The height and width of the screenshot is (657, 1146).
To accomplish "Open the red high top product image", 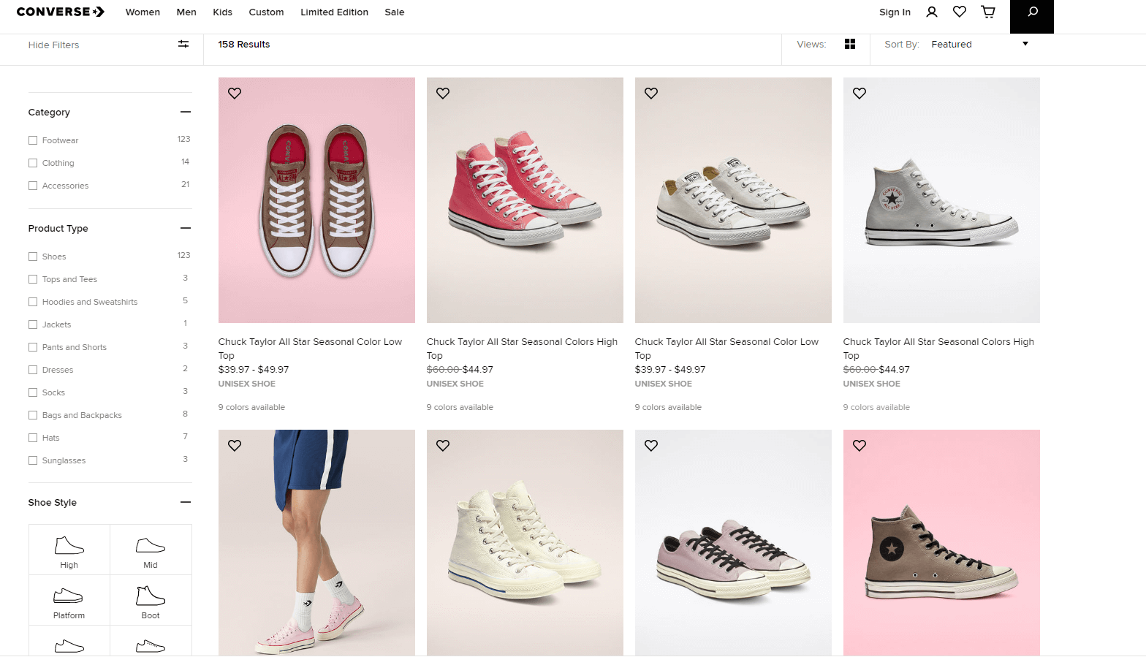I will pos(525,200).
